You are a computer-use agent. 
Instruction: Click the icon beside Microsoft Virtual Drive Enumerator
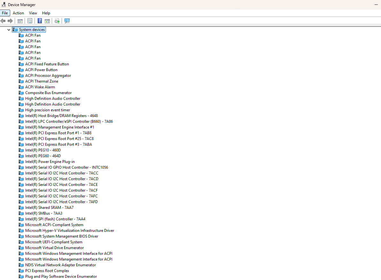[21, 248]
